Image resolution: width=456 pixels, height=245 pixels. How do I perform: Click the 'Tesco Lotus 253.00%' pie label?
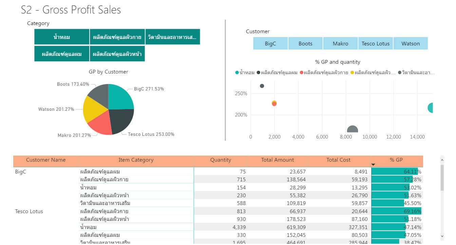tap(151, 134)
